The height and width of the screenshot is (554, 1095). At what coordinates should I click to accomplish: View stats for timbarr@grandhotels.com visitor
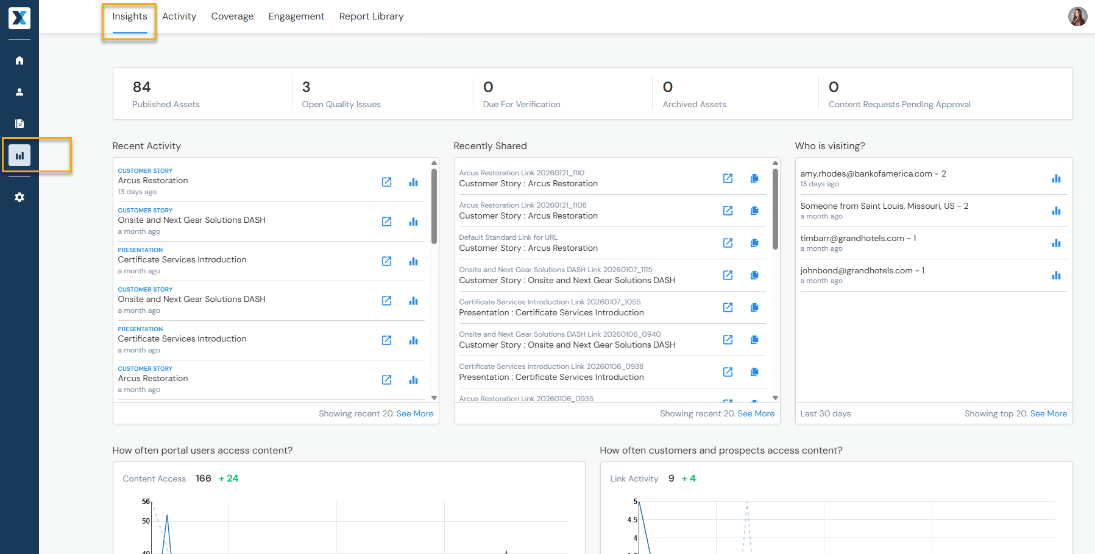coord(1055,243)
